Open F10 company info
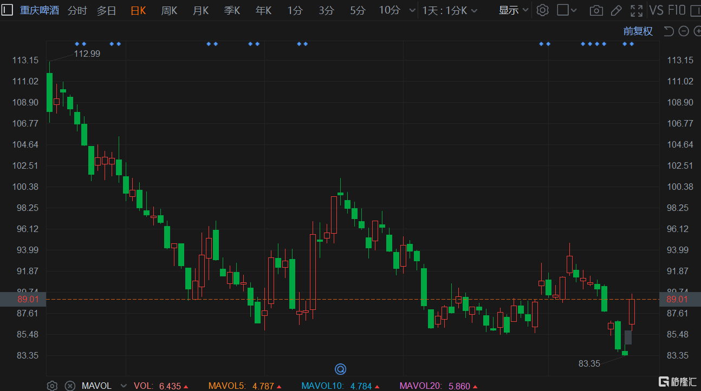This screenshot has height=391, width=701. pos(677,10)
